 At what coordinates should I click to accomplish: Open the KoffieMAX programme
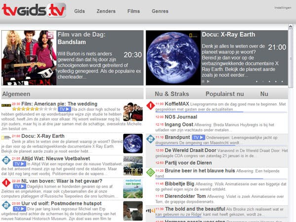point(177,104)
